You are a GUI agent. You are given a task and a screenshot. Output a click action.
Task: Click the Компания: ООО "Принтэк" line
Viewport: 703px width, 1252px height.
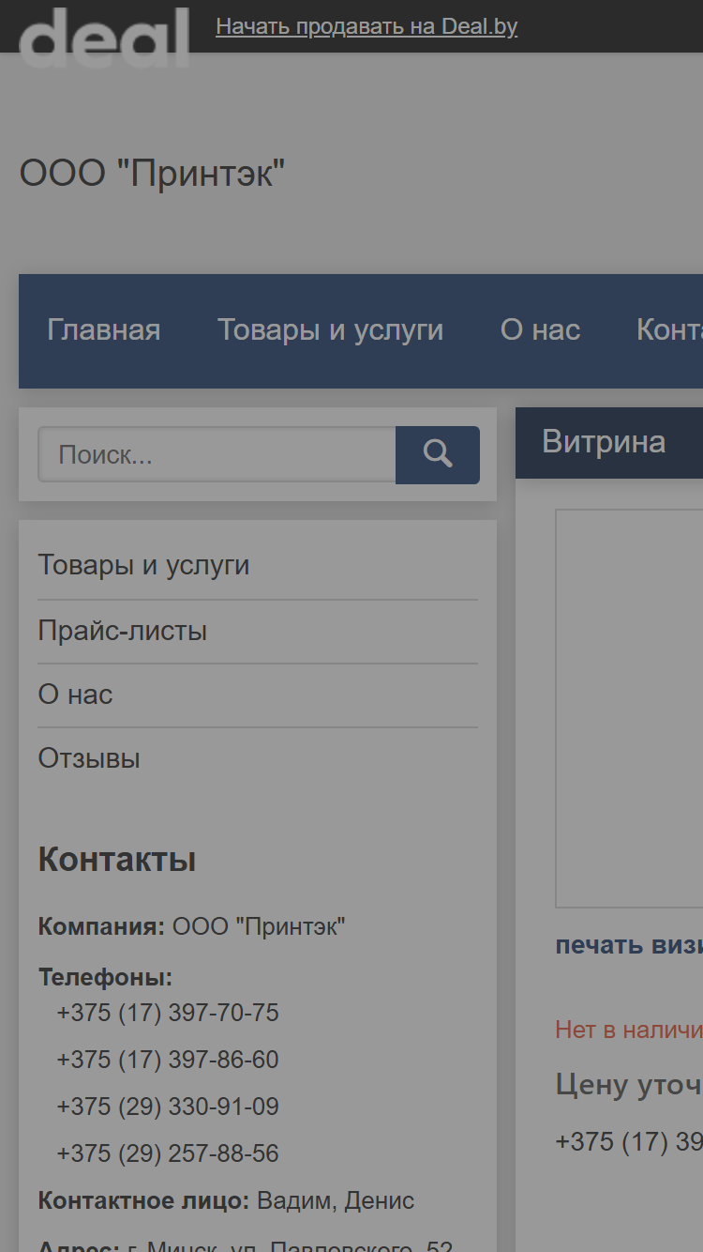(192, 927)
